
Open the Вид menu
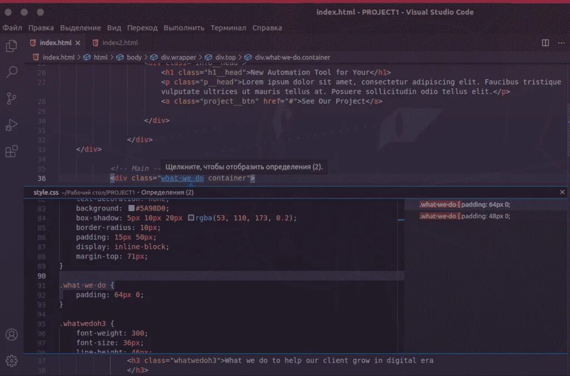(x=114, y=28)
